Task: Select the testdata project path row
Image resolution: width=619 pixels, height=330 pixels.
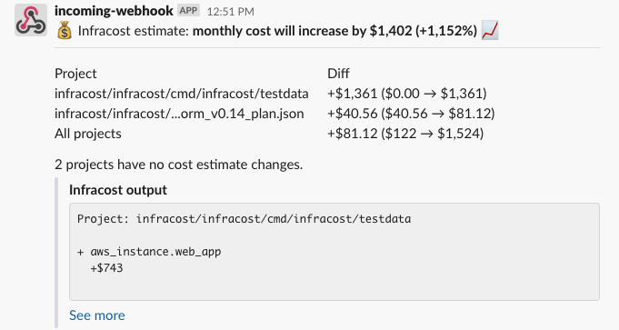Action: click(x=182, y=94)
